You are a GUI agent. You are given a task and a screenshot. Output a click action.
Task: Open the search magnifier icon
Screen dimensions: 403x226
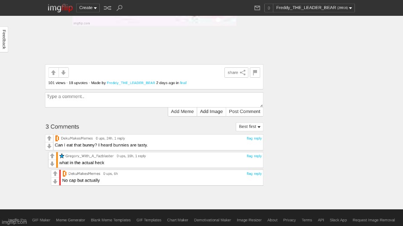(x=119, y=8)
